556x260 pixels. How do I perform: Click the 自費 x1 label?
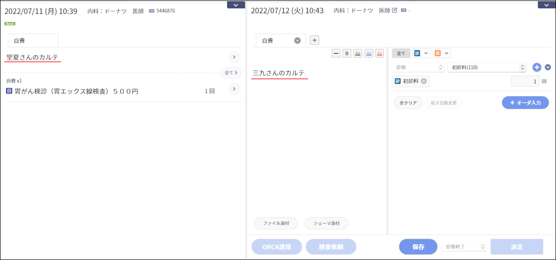14,81
